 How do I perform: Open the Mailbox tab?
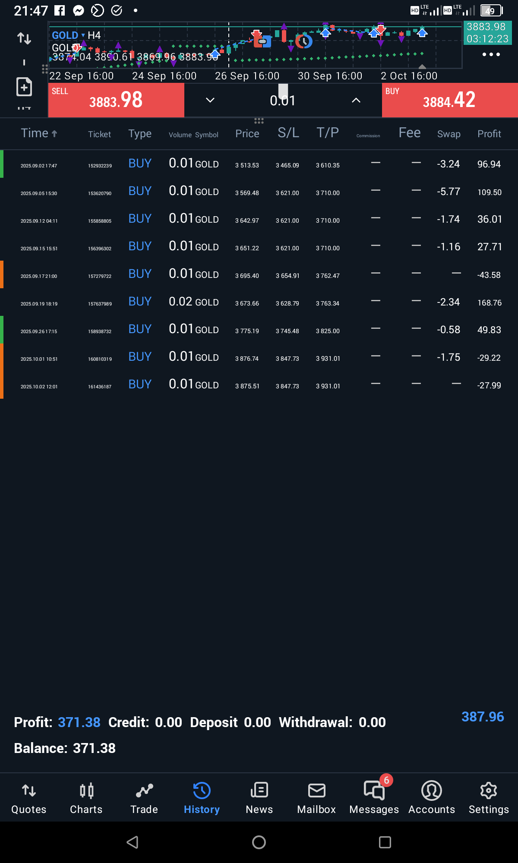click(x=316, y=798)
